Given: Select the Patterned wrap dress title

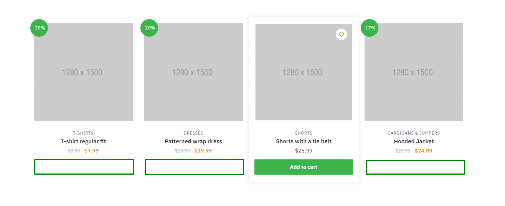Looking at the screenshot, I should (193, 141).
